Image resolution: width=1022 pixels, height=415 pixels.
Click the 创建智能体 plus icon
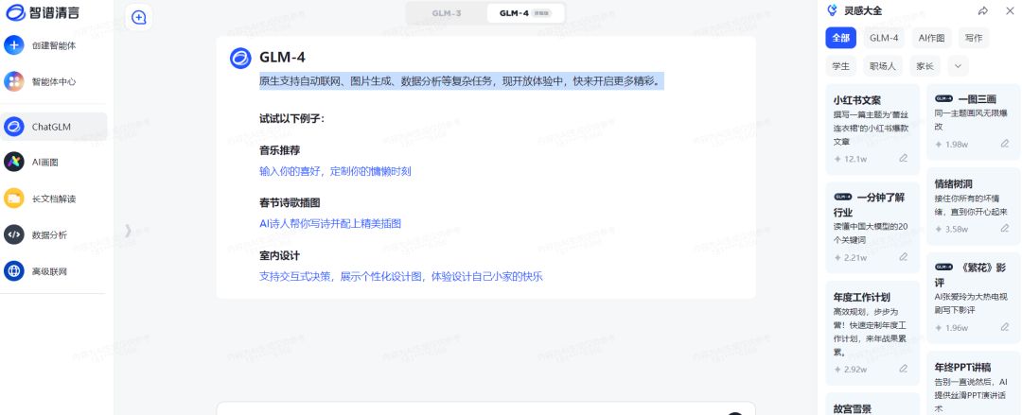[x=13, y=45]
